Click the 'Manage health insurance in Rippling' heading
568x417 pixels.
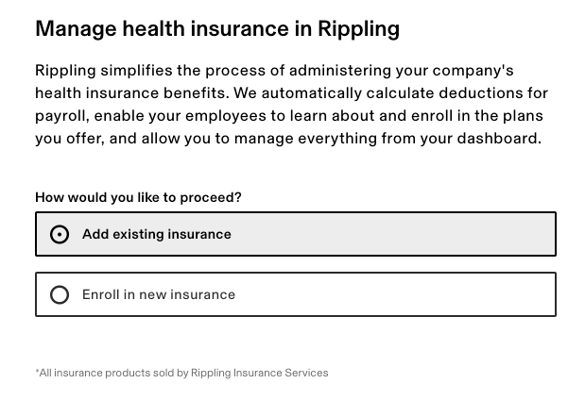216,29
